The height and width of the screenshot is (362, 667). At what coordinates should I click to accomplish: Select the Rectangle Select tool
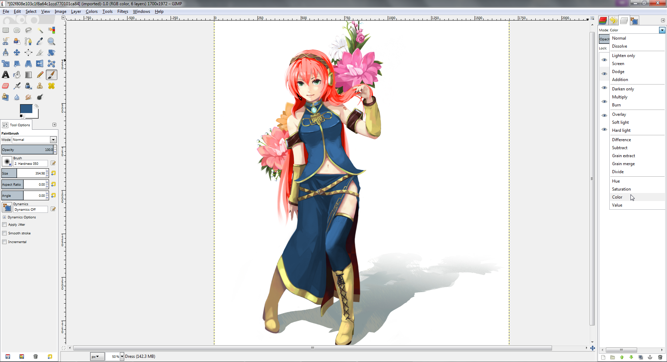pyautogui.click(x=6, y=30)
